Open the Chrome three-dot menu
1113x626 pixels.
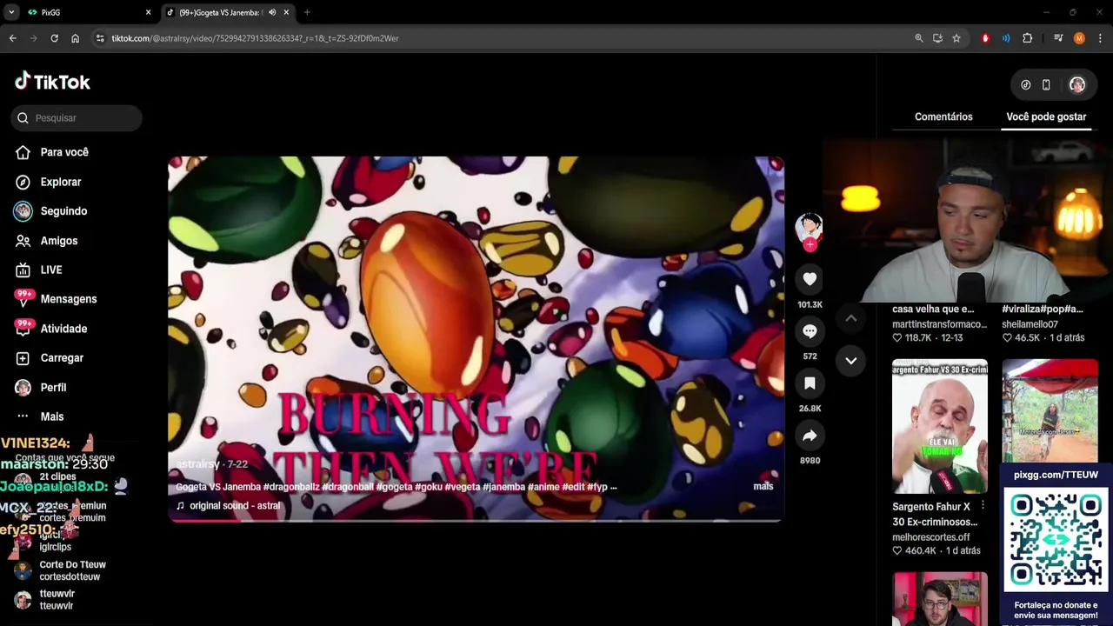(x=1100, y=38)
